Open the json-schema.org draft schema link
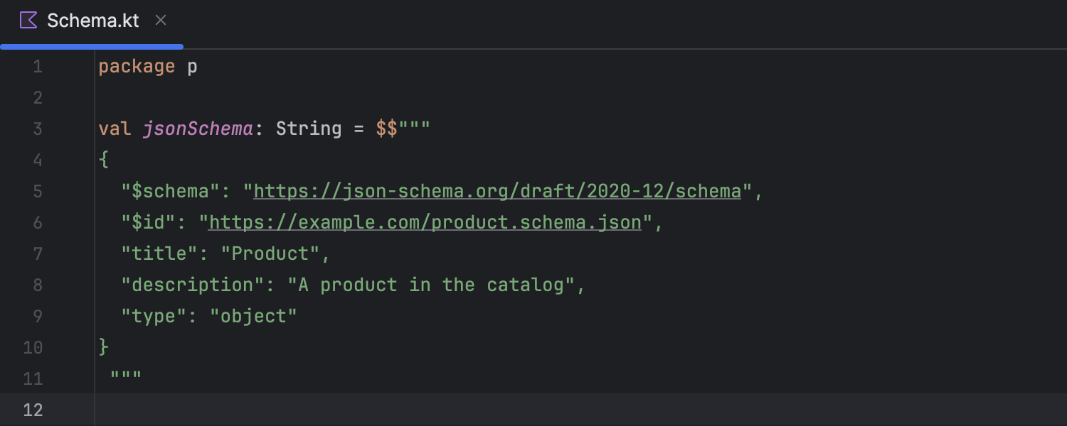 [497, 191]
